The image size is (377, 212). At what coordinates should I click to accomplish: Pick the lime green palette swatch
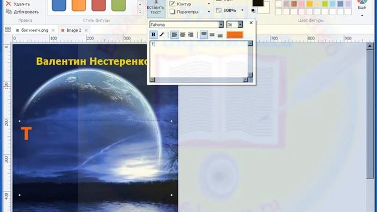[325, 4]
